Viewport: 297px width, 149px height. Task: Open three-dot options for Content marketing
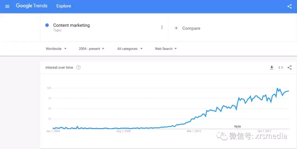click(162, 27)
